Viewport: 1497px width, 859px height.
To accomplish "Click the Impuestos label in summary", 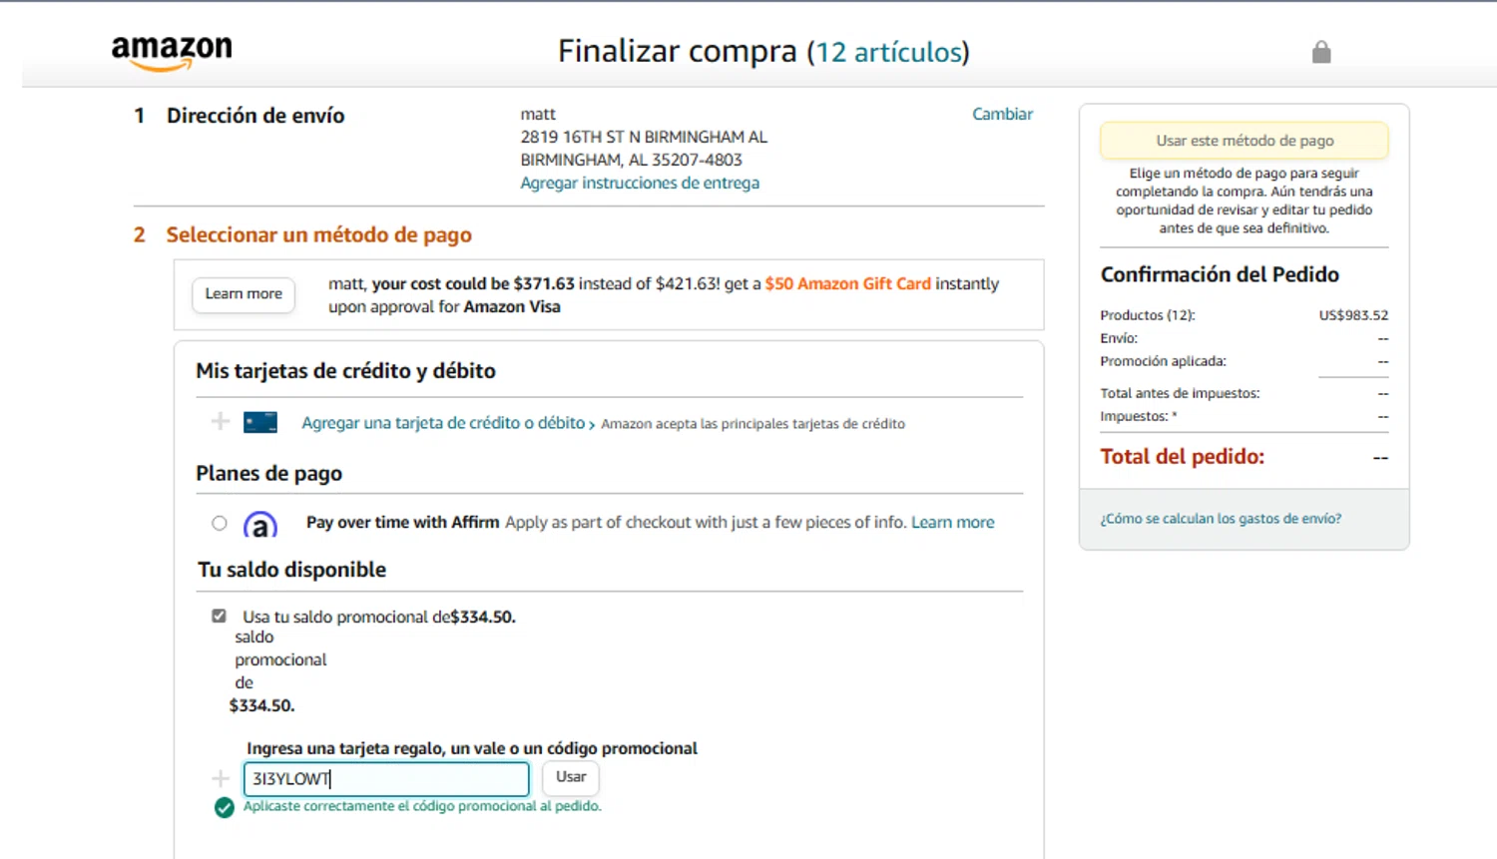I will [1138, 416].
